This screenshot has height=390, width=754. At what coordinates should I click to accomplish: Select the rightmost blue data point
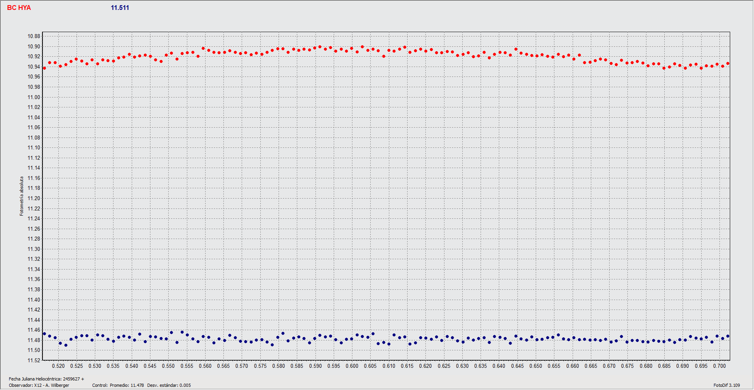point(728,336)
